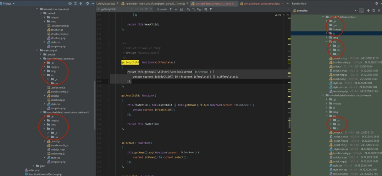Image resolution: width=382 pixels, height=176 pixels.
Task: Collapse crm.deal.detail.construct-actual-result folder in Remote Host
Action: click(323, 95)
